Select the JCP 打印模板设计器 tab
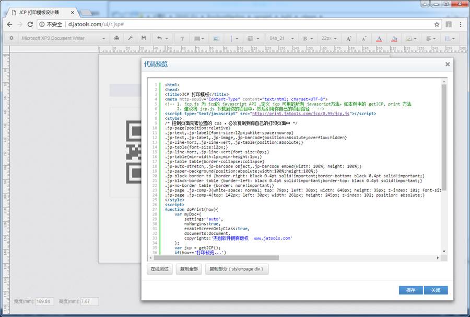Viewport: 470px width, 317px height. [x=41, y=13]
